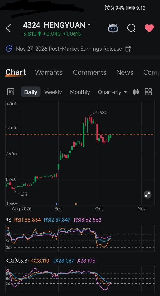
Task: Open the Quarterly timeframe dropdown
Action: pyautogui.click(x=112, y=92)
